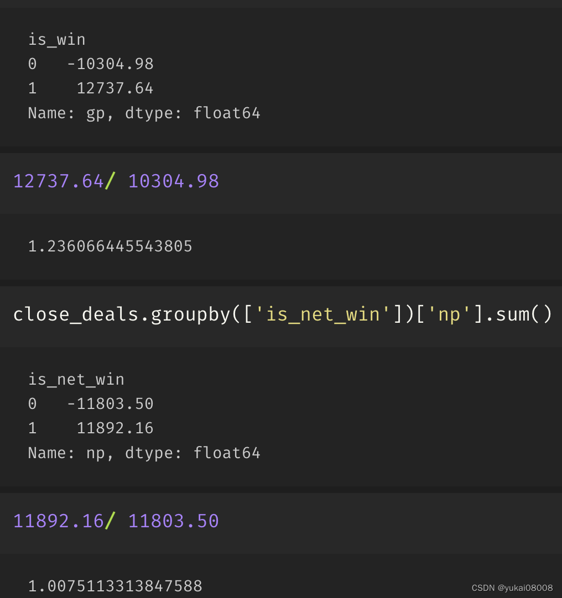562x598 pixels.
Task: Click the 11892.16 value in np output
Action: 115,428
